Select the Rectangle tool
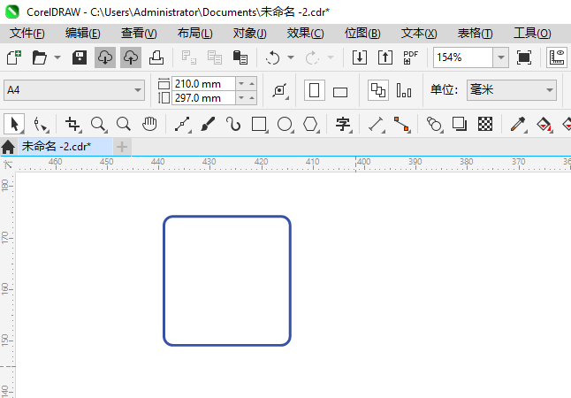Image resolution: width=571 pixels, height=398 pixels. pos(259,124)
